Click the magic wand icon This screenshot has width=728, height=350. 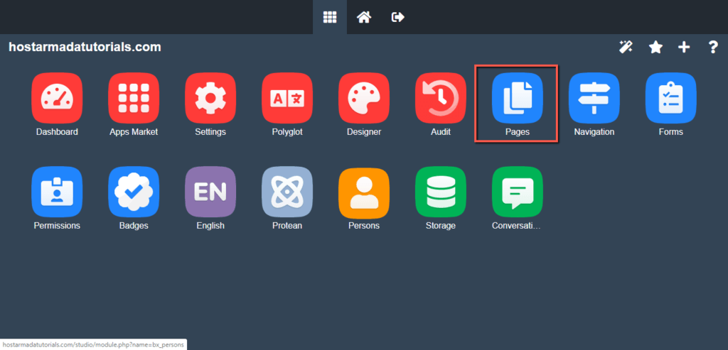click(626, 47)
